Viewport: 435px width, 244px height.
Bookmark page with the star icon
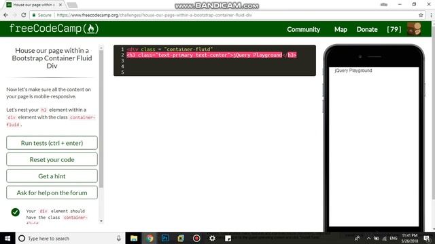[x=421, y=15]
